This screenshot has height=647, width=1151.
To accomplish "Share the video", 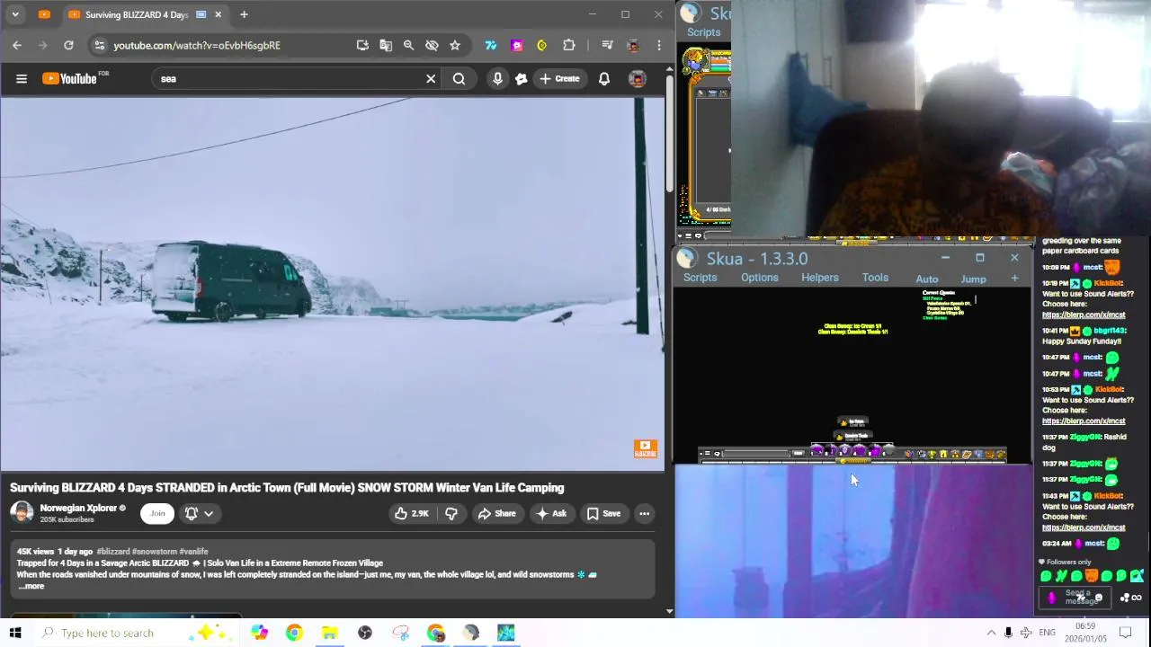I will click(496, 514).
